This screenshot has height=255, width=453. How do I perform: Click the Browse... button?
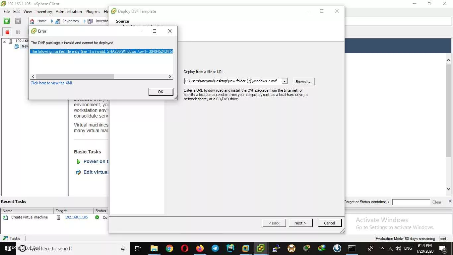click(x=303, y=82)
